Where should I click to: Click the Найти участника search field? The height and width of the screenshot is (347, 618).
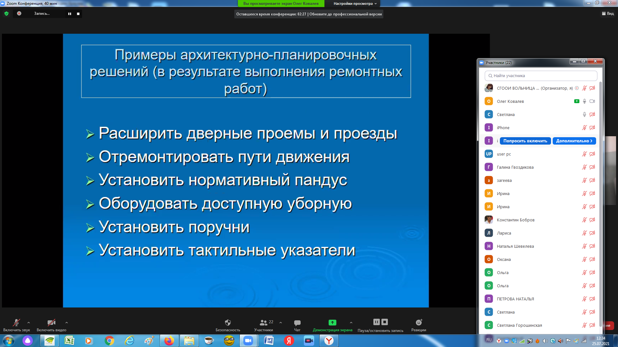pyautogui.click(x=541, y=76)
